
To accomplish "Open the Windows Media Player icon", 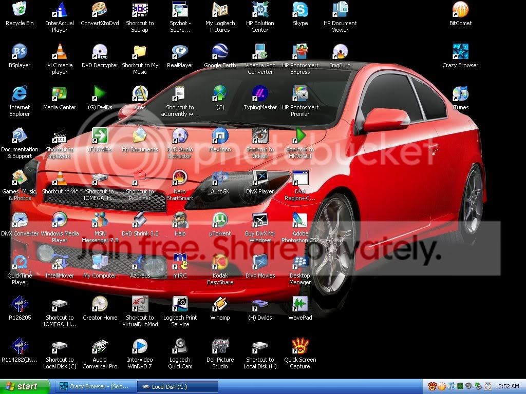I will click(x=60, y=221).
